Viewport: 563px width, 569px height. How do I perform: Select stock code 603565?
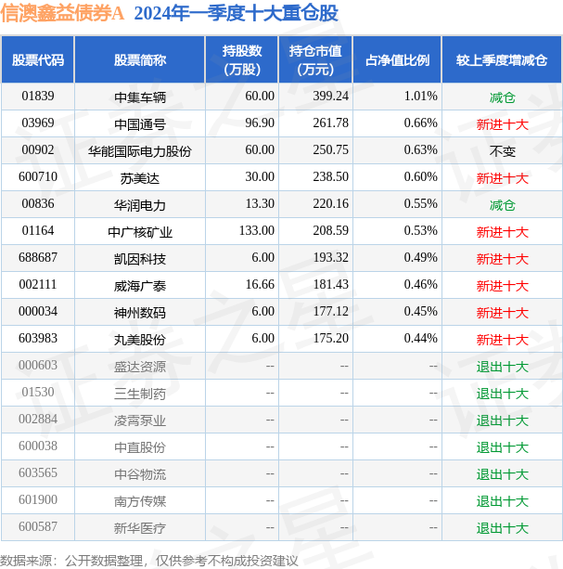pyautogui.click(x=38, y=472)
